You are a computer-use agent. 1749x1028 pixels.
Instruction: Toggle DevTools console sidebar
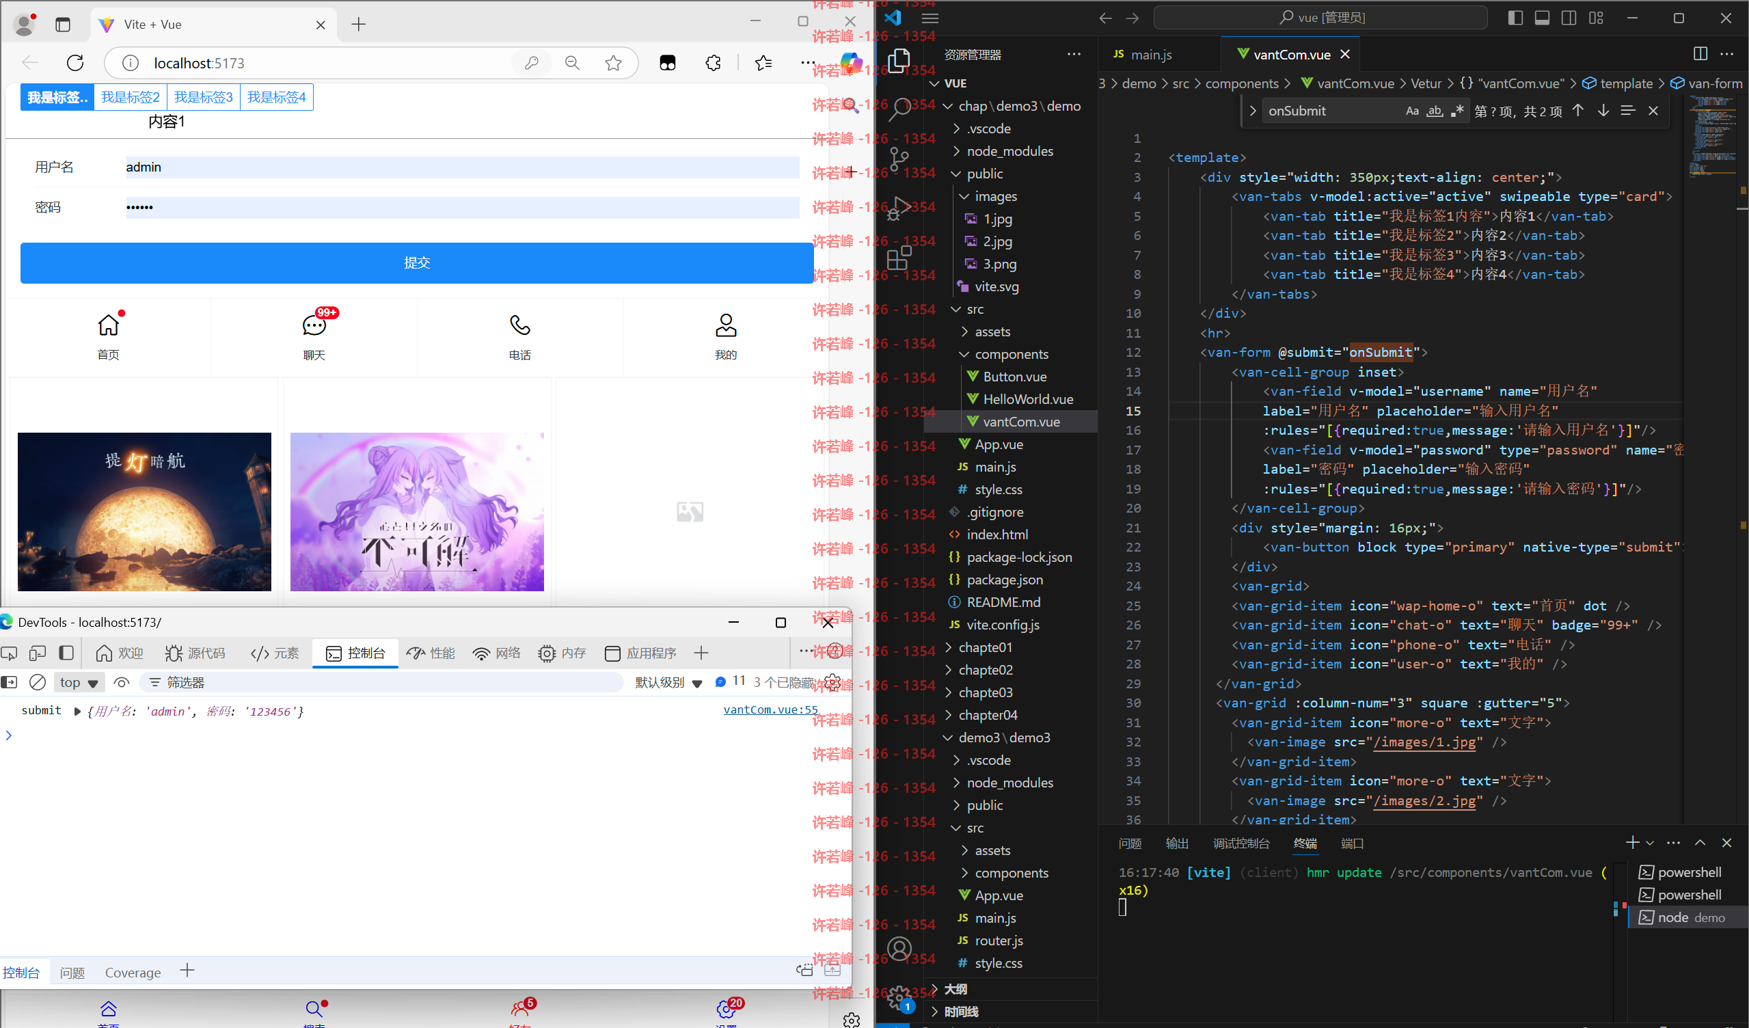click(9, 682)
